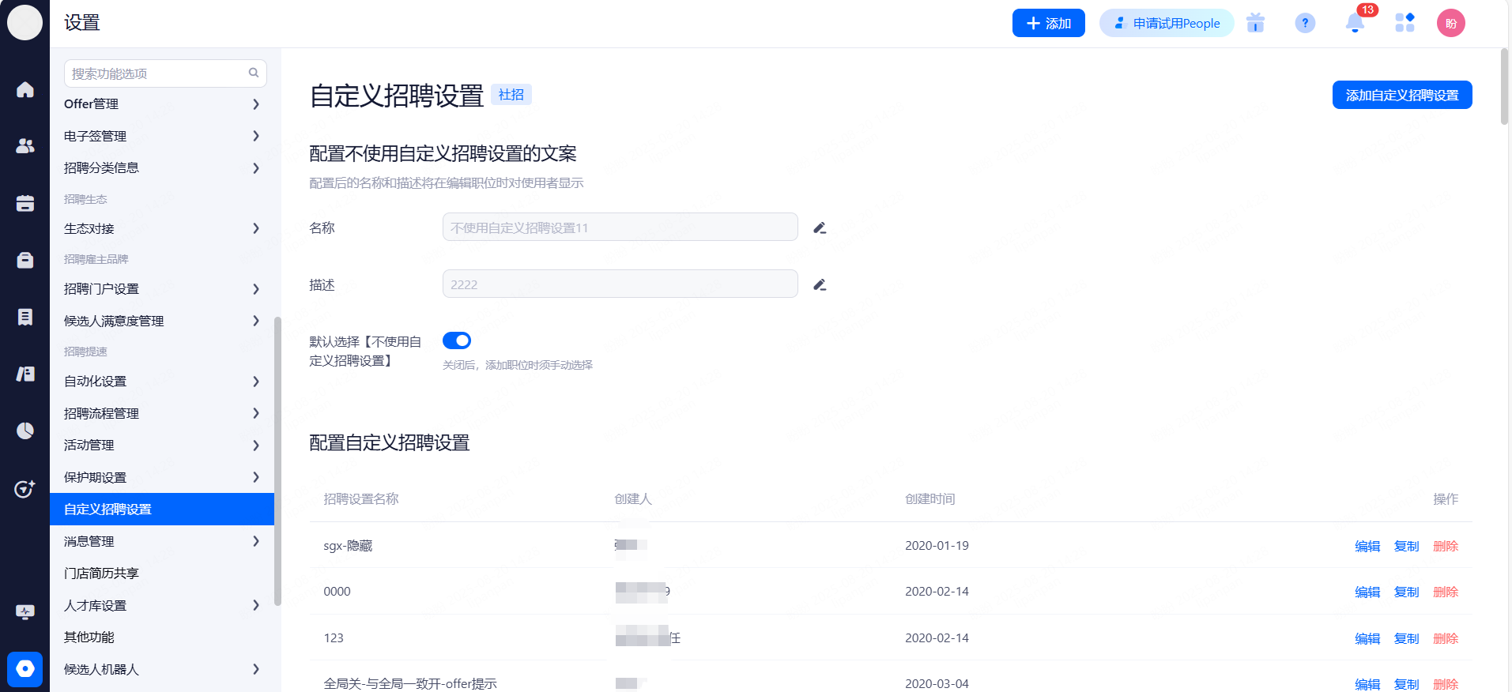Open the candidates people icon in sidebar

25,146
